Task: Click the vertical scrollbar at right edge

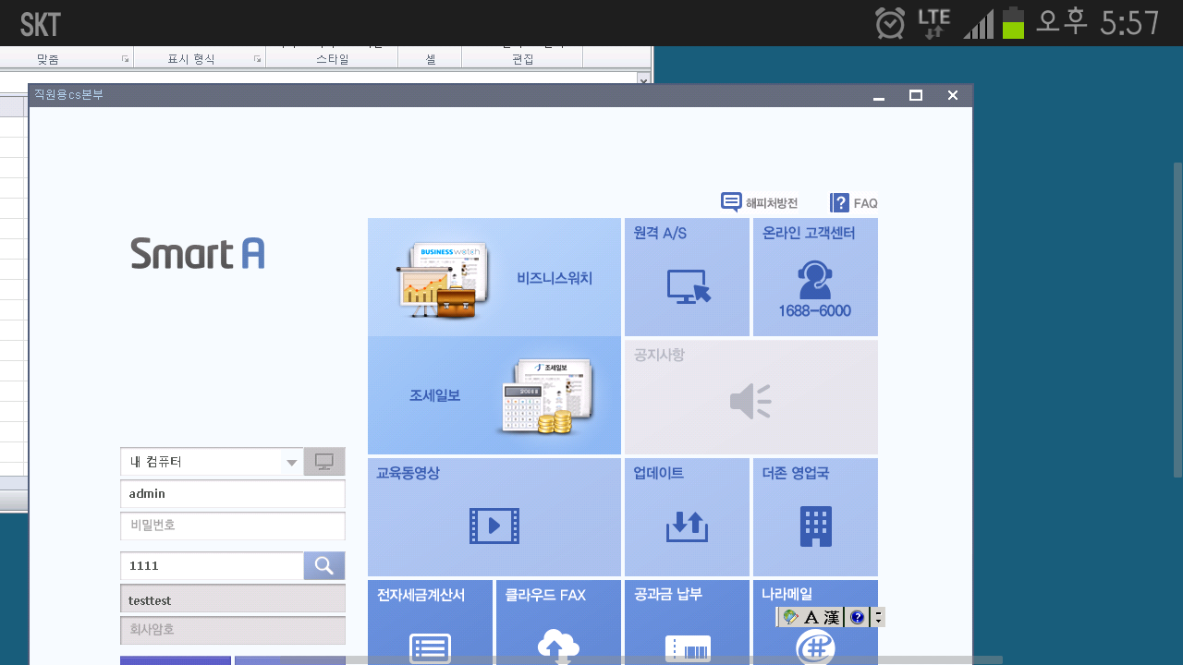Action: 1178,320
